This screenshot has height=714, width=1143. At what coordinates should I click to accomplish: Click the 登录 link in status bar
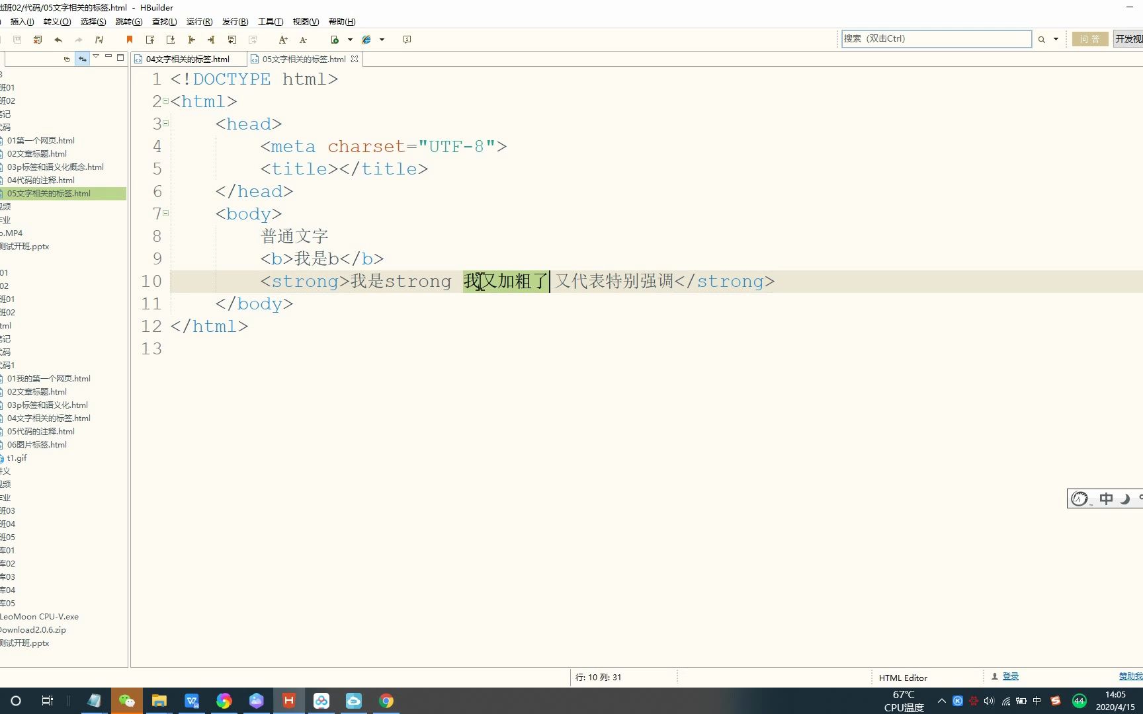[1010, 676]
